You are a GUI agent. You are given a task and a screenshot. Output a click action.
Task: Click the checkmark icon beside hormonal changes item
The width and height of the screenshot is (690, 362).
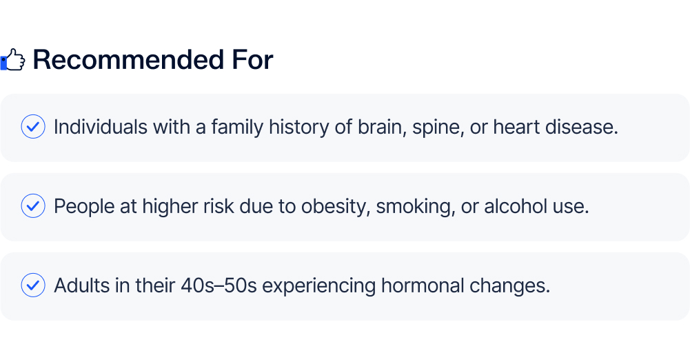[x=33, y=285]
